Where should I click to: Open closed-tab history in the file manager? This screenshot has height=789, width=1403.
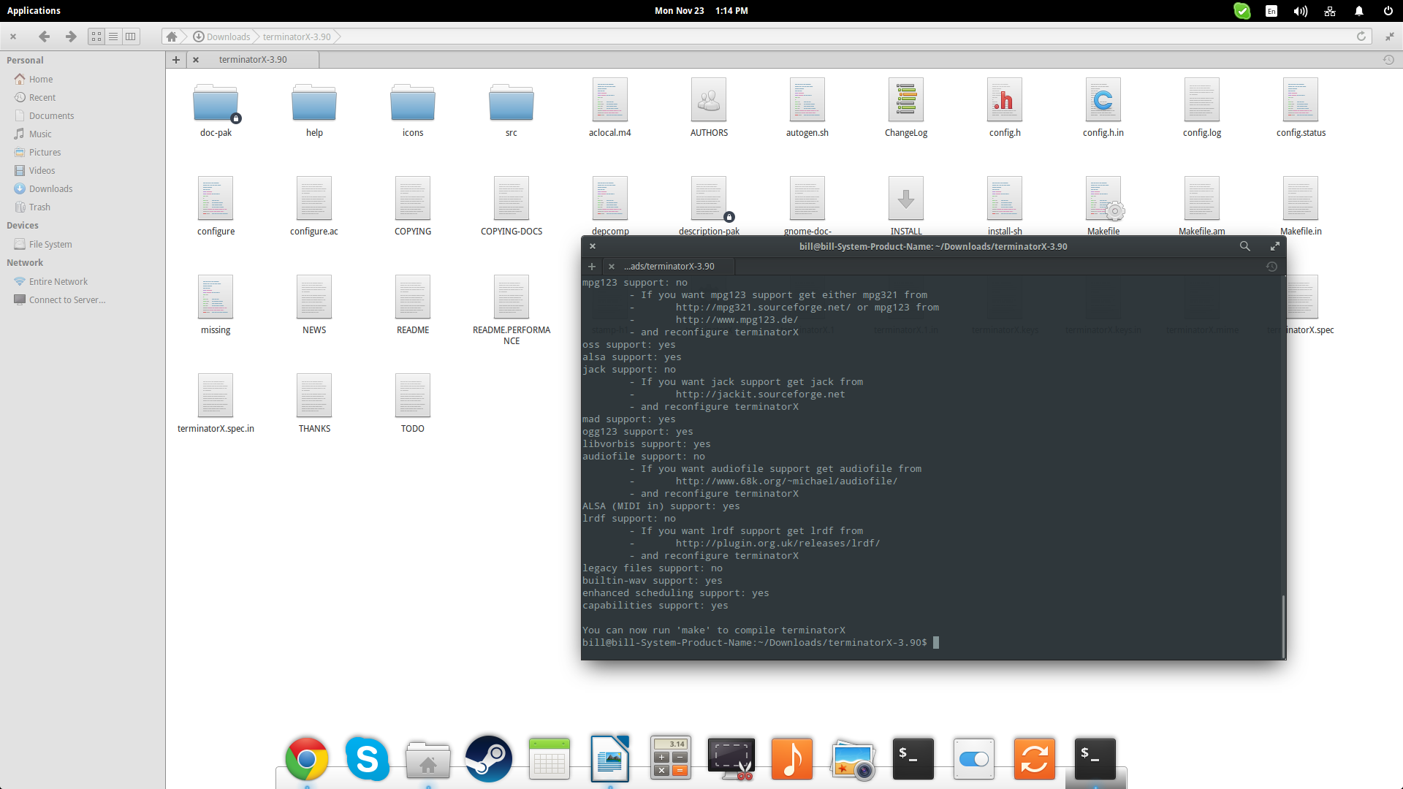pyautogui.click(x=1388, y=60)
